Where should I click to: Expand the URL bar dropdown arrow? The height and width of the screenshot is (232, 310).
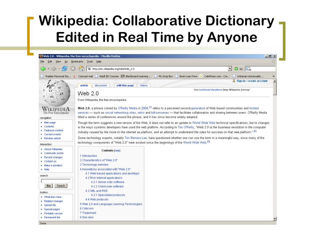coord(230,69)
